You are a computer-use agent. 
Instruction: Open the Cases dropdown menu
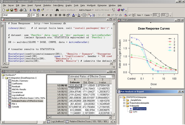148,15
